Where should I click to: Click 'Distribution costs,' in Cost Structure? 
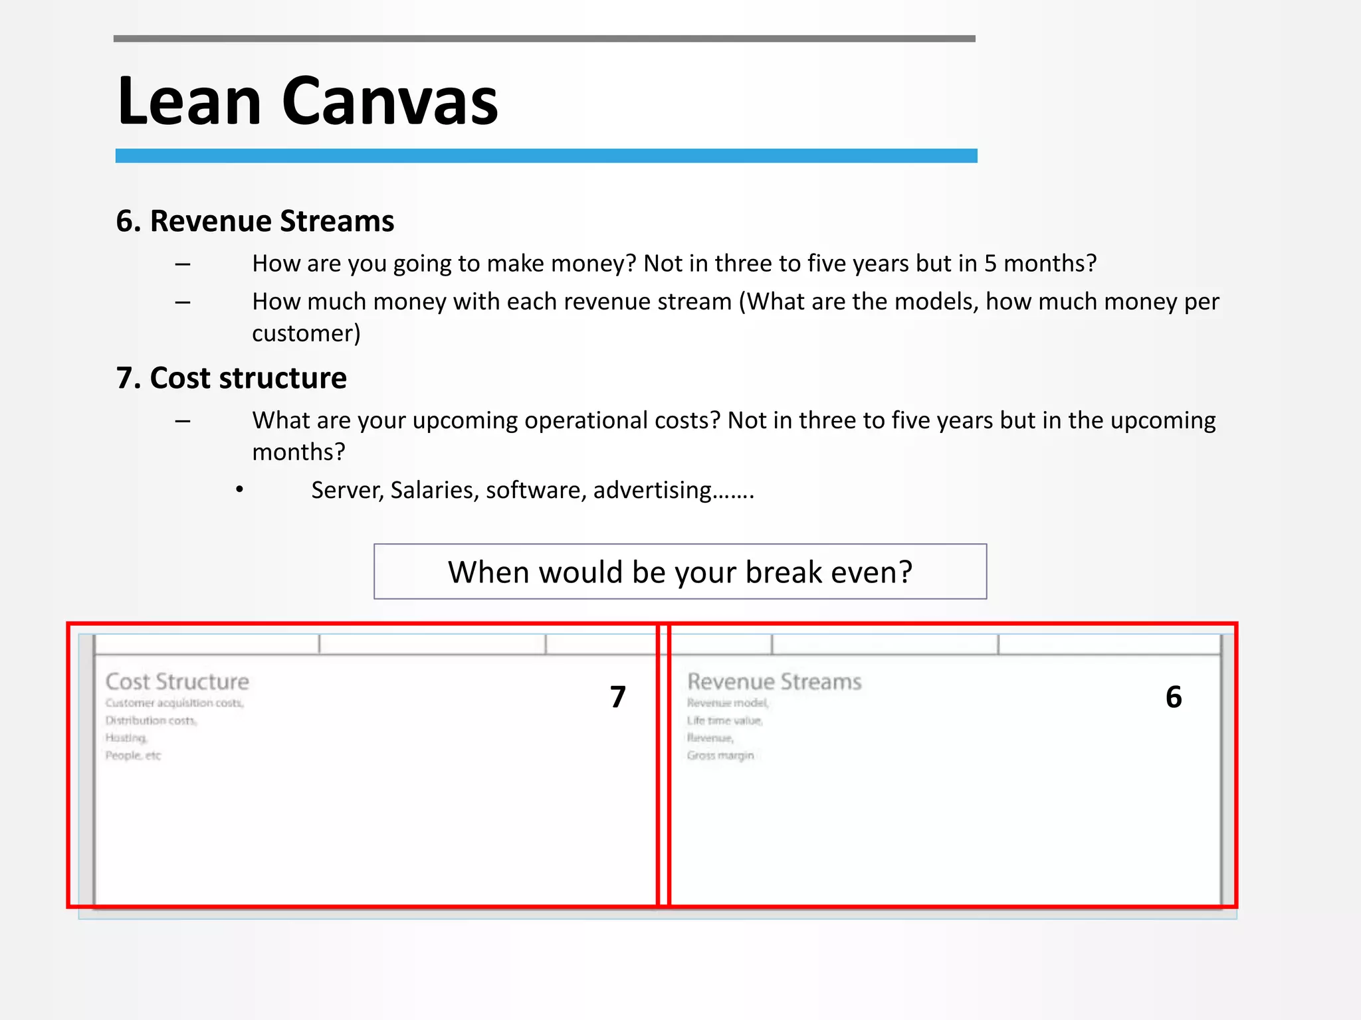[152, 721]
